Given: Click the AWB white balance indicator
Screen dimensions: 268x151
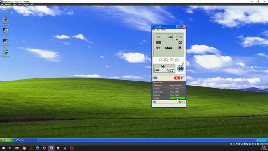Looking at the screenshot, I should point(158,42).
